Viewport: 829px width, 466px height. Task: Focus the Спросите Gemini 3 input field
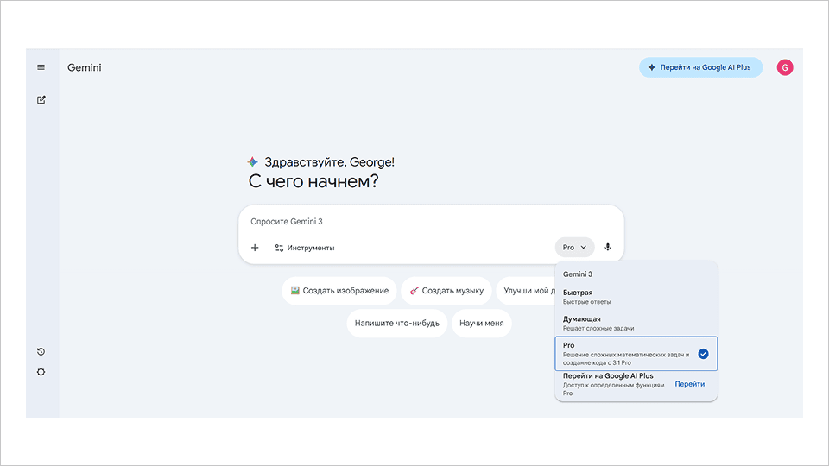431,222
